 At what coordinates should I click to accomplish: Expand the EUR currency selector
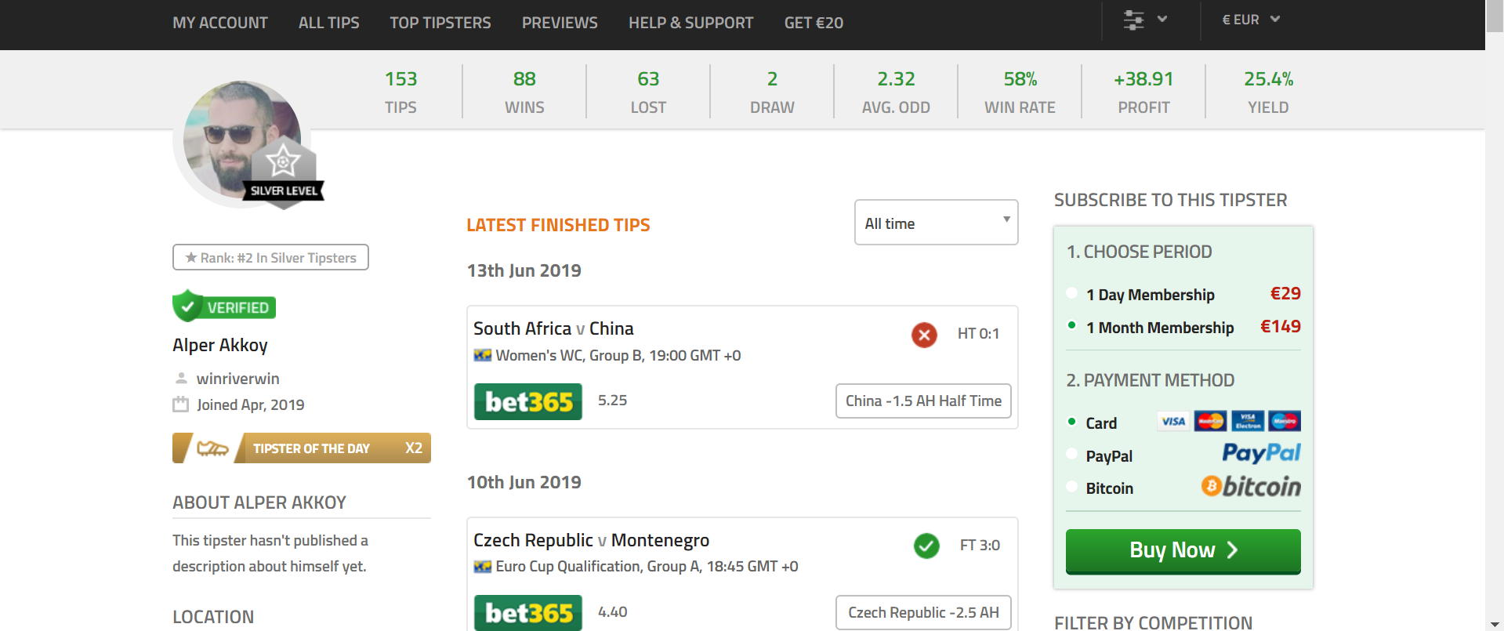(1251, 20)
